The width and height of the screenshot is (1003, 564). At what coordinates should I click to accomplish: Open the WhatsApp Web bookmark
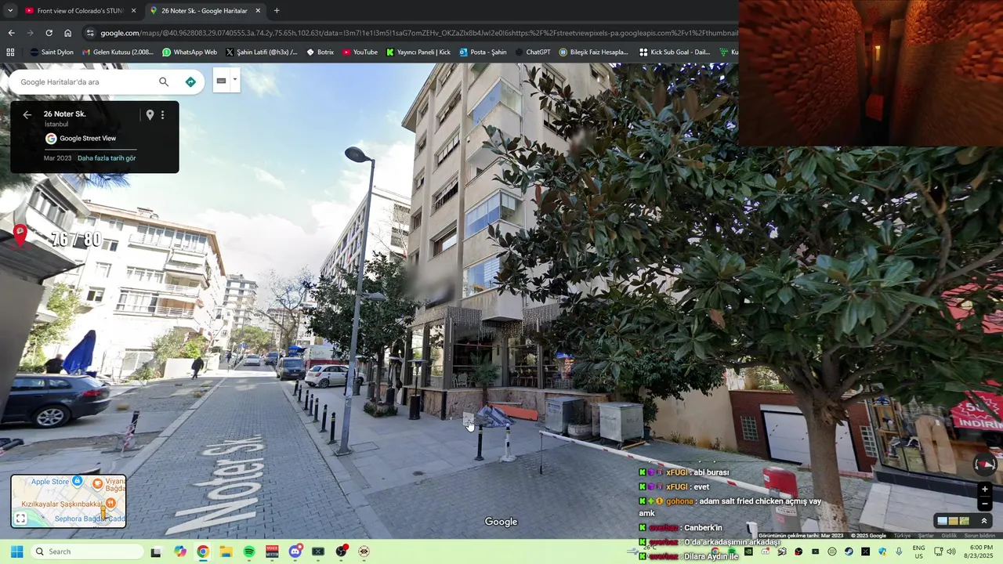click(189, 52)
